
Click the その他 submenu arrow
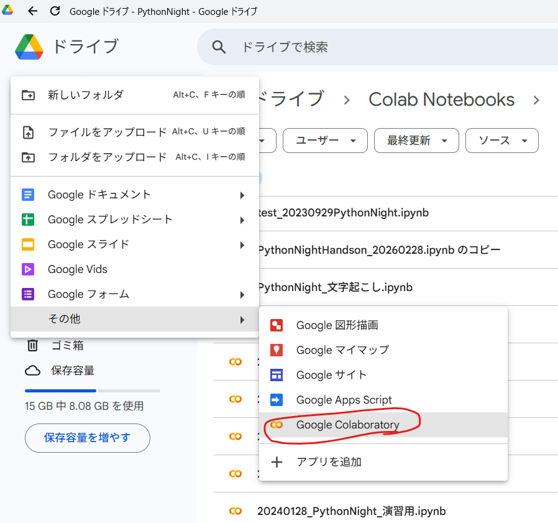[x=242, y=320]
